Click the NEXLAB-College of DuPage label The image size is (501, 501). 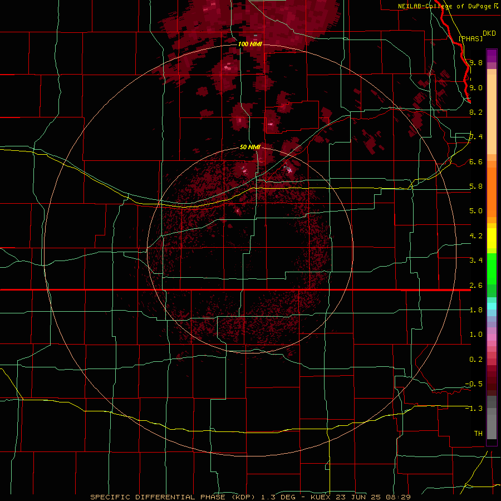click(444, 6)
